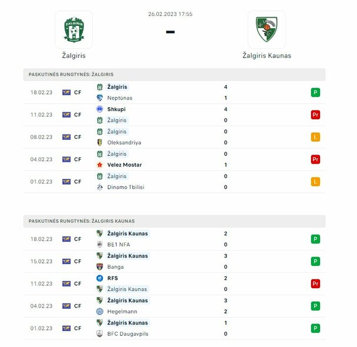
Task: Open the Banga team link
Action: (115, 267)
